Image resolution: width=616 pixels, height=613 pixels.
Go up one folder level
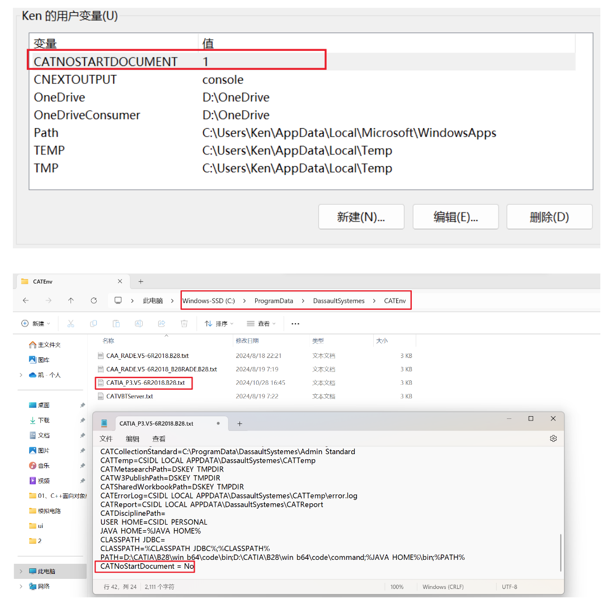pos(70,300)
